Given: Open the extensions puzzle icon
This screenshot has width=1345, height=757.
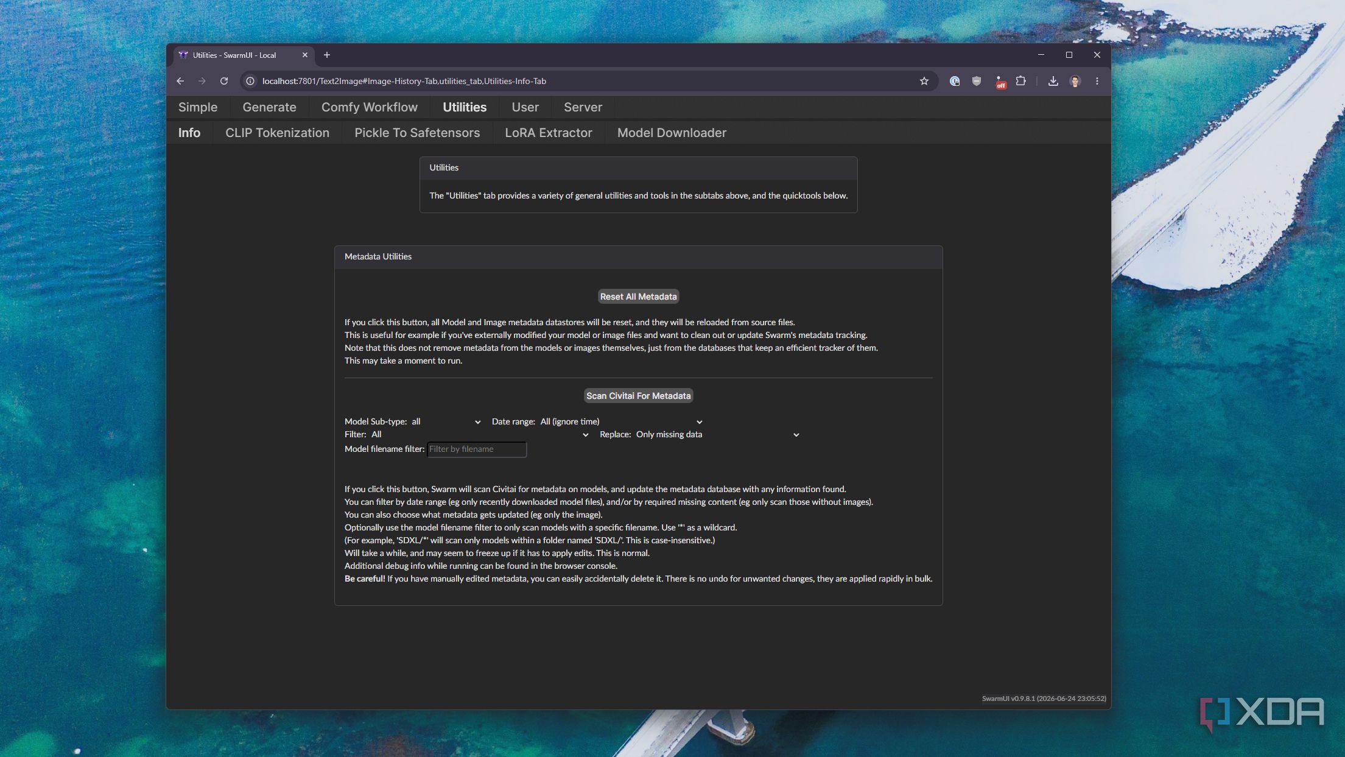Looking at the screenshot, I should [x=1021, y=81].
